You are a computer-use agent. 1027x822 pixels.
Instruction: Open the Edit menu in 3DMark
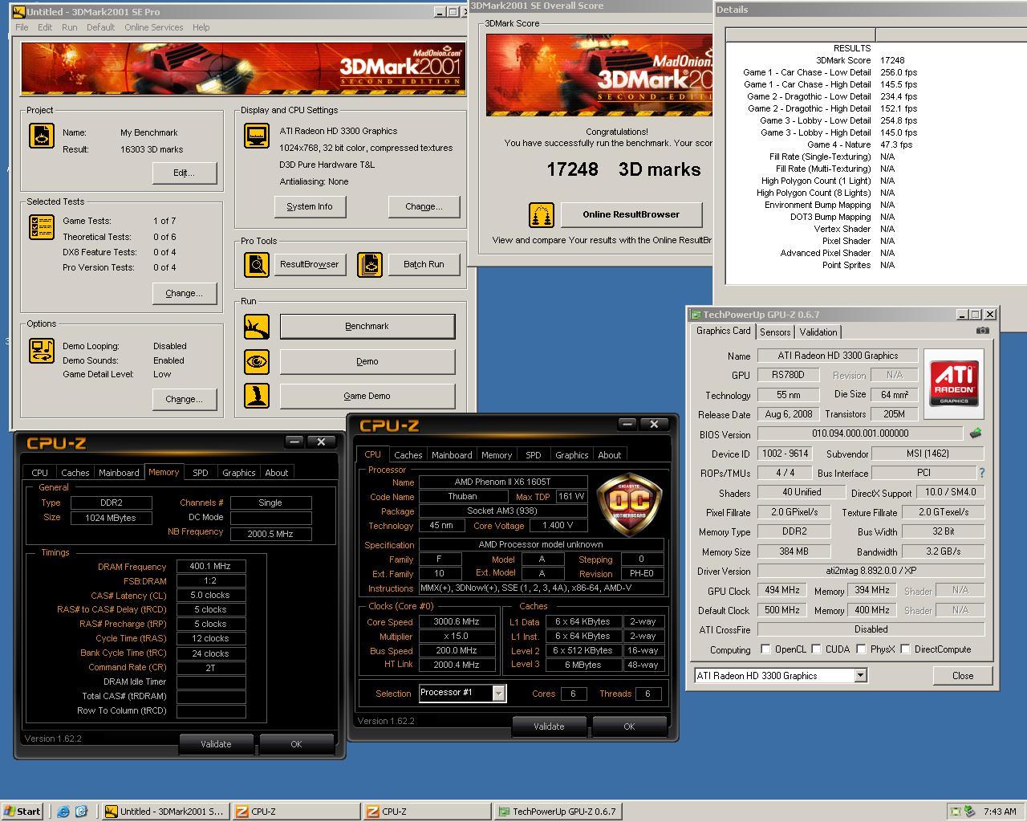coord(45,27)
